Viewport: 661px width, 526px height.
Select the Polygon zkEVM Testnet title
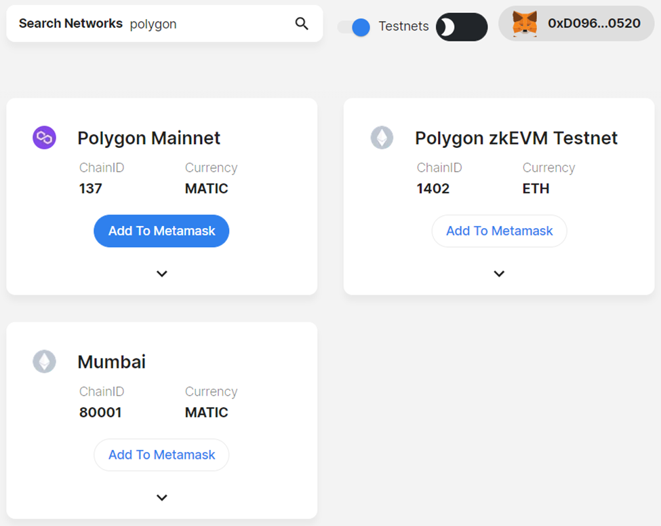click(x=516, y=138)
